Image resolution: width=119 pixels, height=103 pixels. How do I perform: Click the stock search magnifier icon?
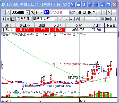point(32,12)
